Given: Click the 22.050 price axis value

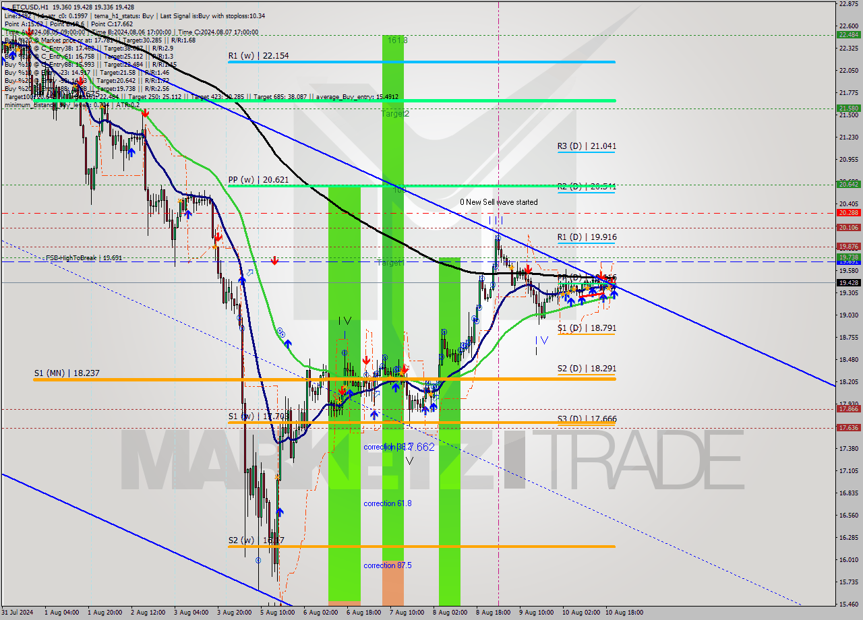Looking at the screenshot, I should (x=848, y=70).
